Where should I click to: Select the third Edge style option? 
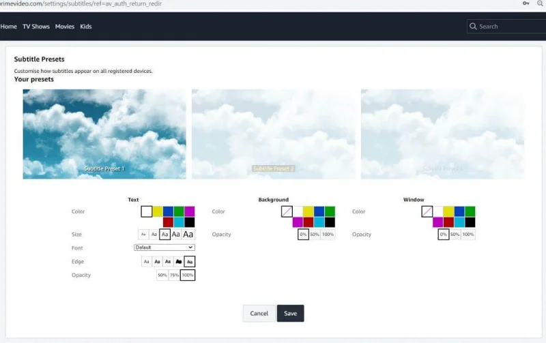168,262
